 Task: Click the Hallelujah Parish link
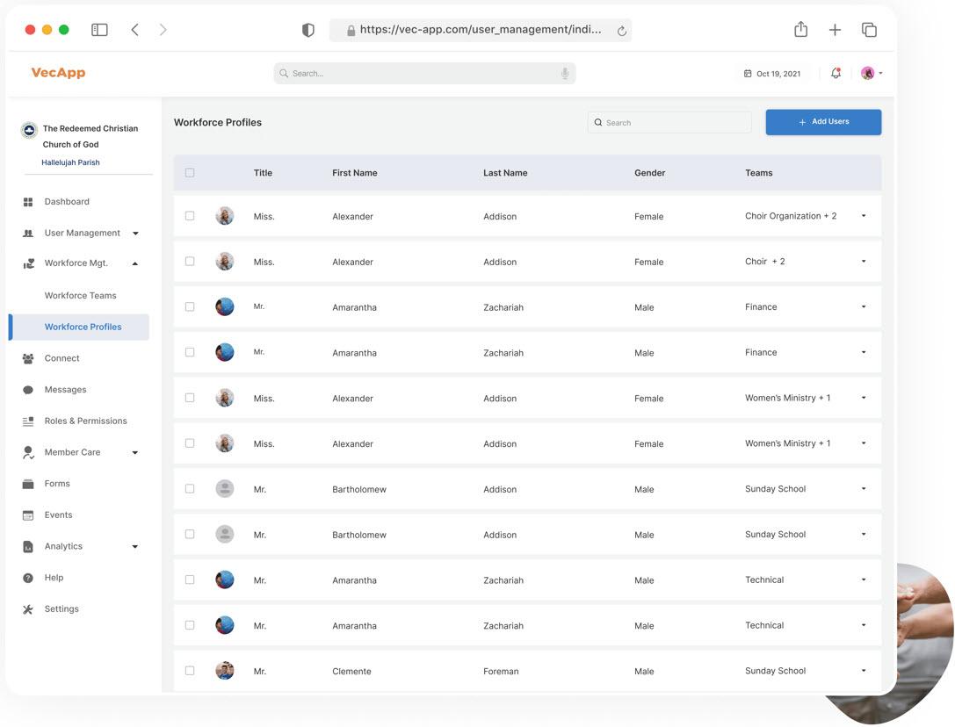(70, 162)
